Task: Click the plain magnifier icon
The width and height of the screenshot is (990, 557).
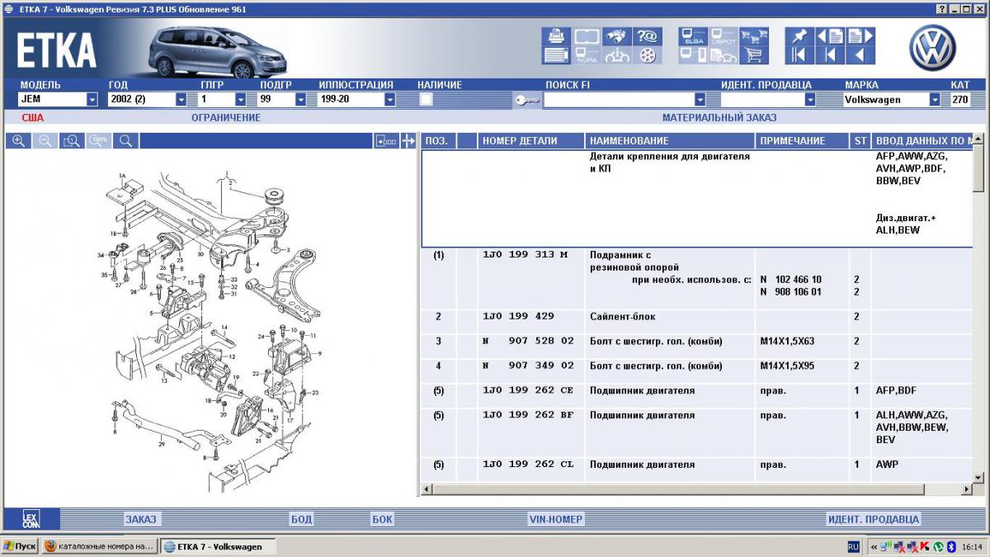Action: (x=126, y=141)
